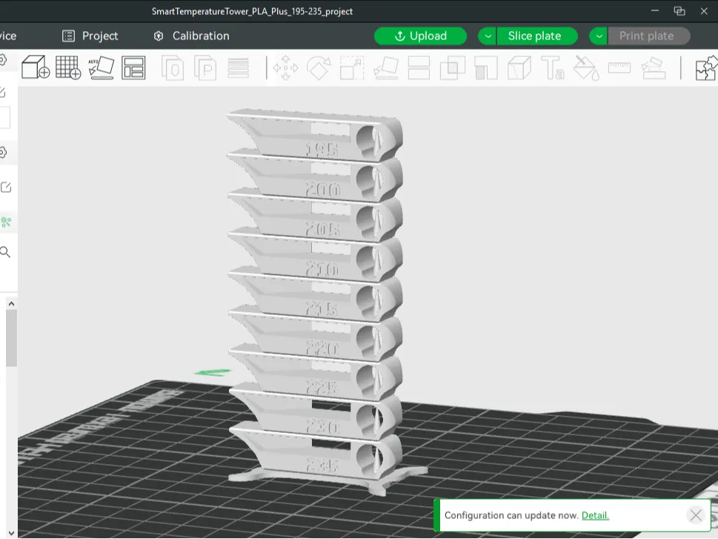Select the Scale tool
Viewport: 718px width, 539px height.
[x=351, y=68]
